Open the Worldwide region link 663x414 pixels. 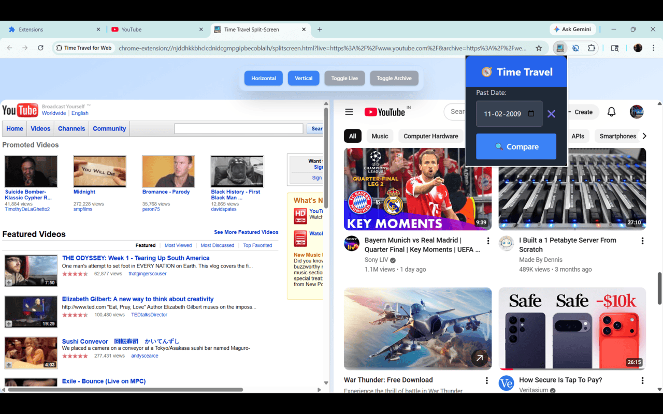pos(54,113)
